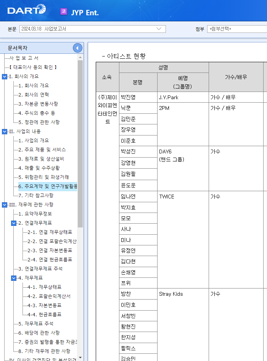267x361 pixels.
Task: Select III. 재무에 관한 사항 section
Action: pyautogui.click(x=31, y=205)
